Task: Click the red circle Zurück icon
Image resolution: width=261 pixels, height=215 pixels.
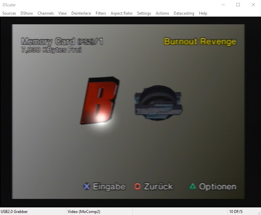Action: click(x=137, y=186)
